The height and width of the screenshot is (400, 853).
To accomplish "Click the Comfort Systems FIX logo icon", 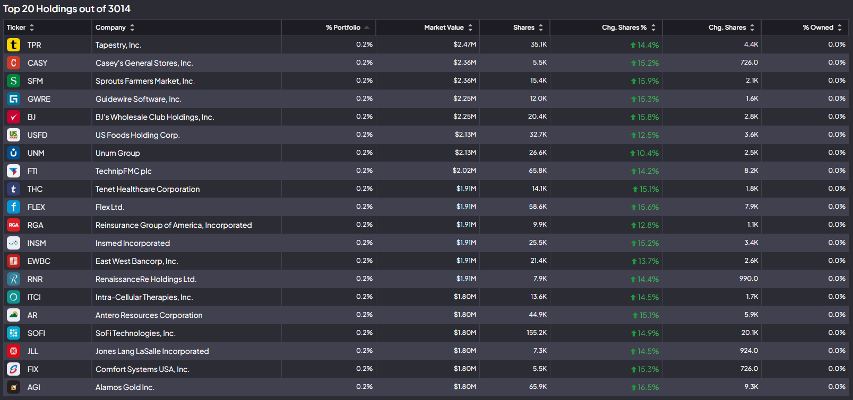I will [x=13, y=369].
